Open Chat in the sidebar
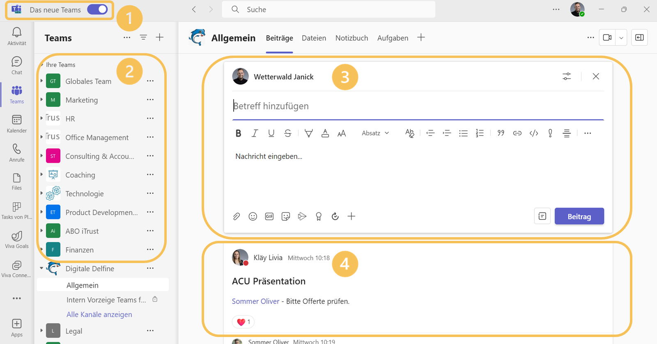 pyautogui.click(x=17, y=65)
